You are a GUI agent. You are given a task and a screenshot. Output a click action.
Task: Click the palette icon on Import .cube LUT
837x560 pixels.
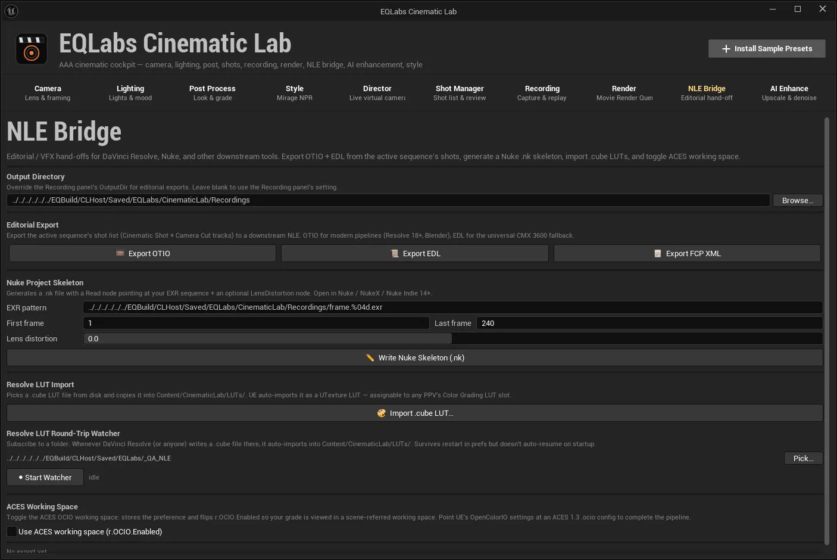382,413
